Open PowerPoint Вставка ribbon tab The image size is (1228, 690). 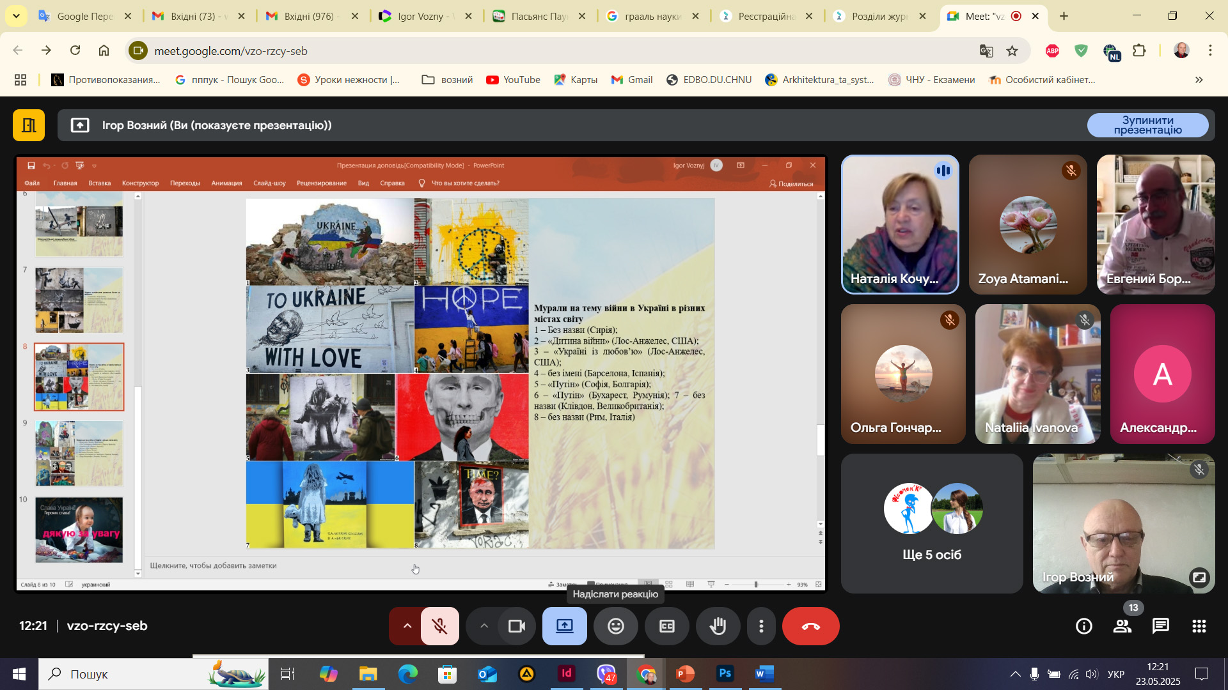100,183
